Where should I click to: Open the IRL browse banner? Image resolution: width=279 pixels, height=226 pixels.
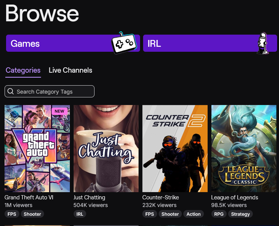pyautogui.click(x=210, y=43)
